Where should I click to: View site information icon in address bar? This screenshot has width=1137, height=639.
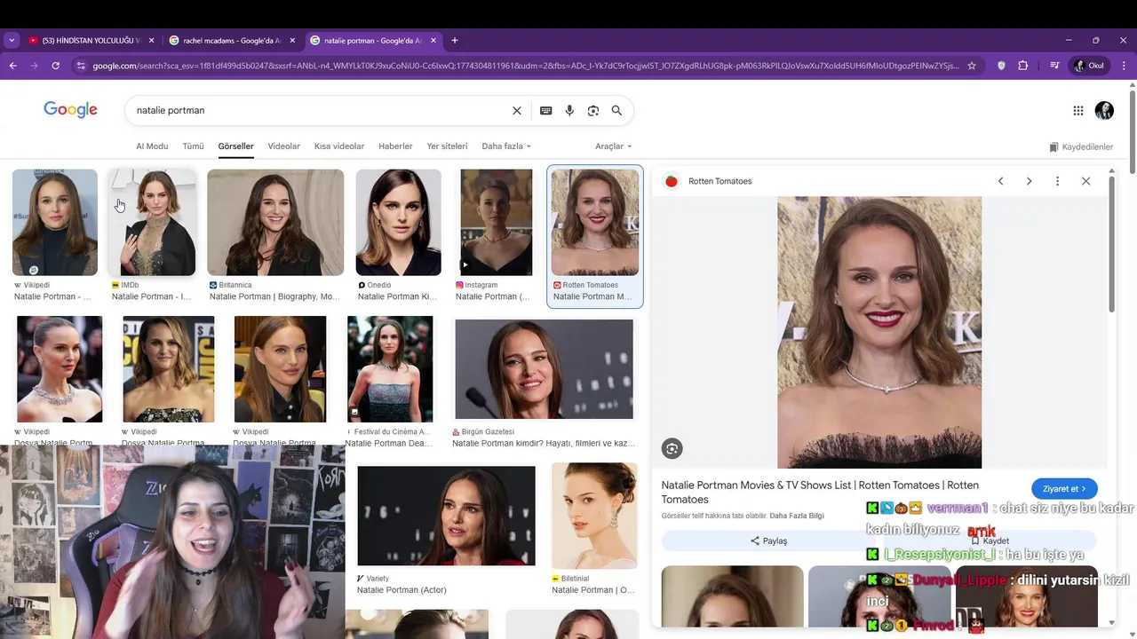click(81, 66)
